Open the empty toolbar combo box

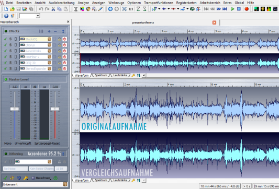[29, 16]
